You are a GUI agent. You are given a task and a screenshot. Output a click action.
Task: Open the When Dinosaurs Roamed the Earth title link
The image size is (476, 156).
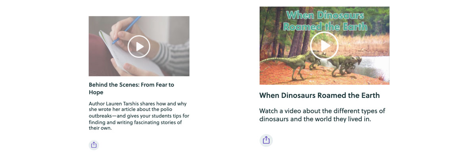click(x=319, y=95)
